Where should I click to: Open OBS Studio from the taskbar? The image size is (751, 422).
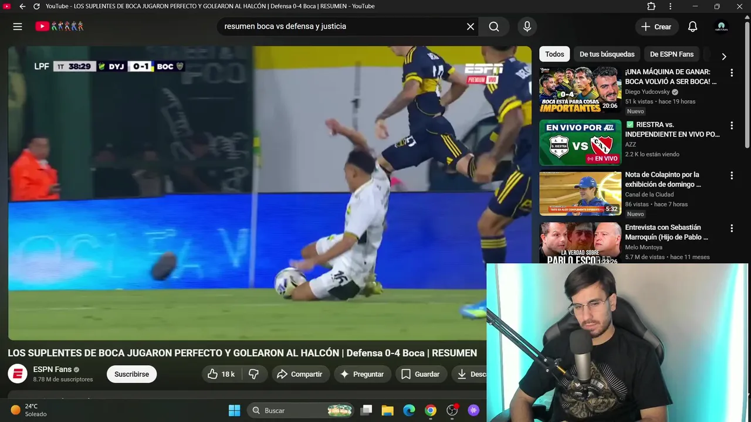pyautogui.click(x=452, y=410)
